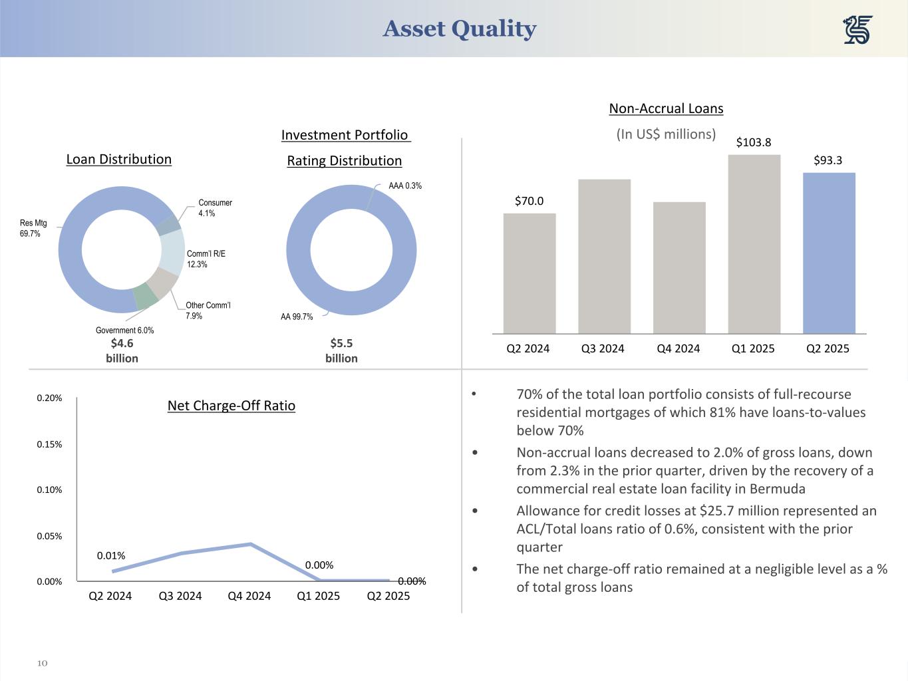This screenshot has width=908, height=681.
Task: Click the Investment Portfolio heading
Action: pyautogui.click(x=345, y=135)
